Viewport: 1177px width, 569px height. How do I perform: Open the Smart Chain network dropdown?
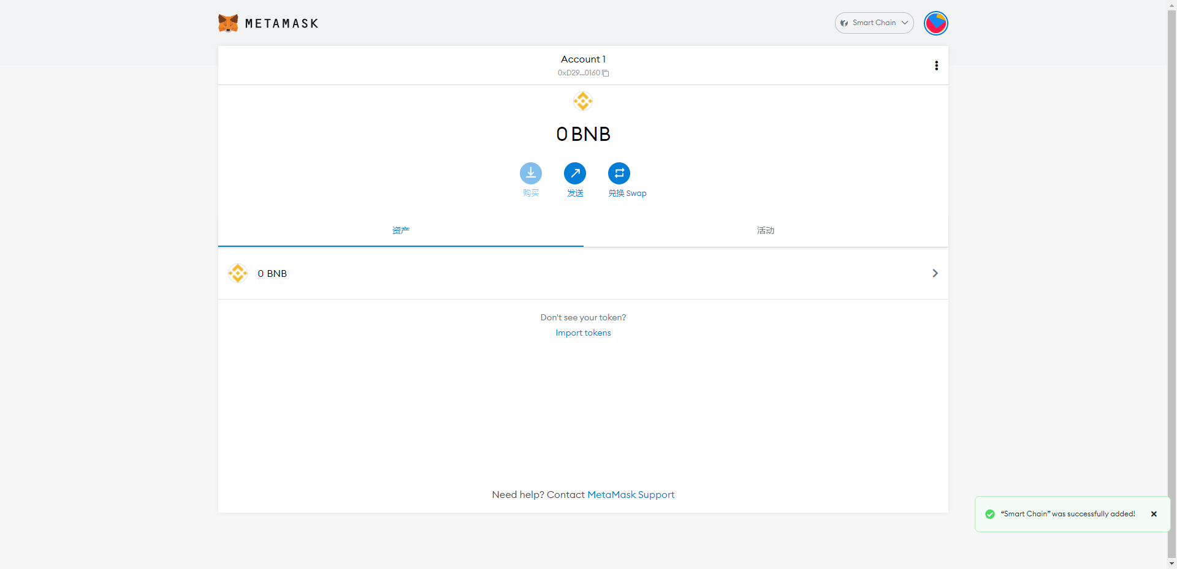pyautogui.click(x=874, y=23)
